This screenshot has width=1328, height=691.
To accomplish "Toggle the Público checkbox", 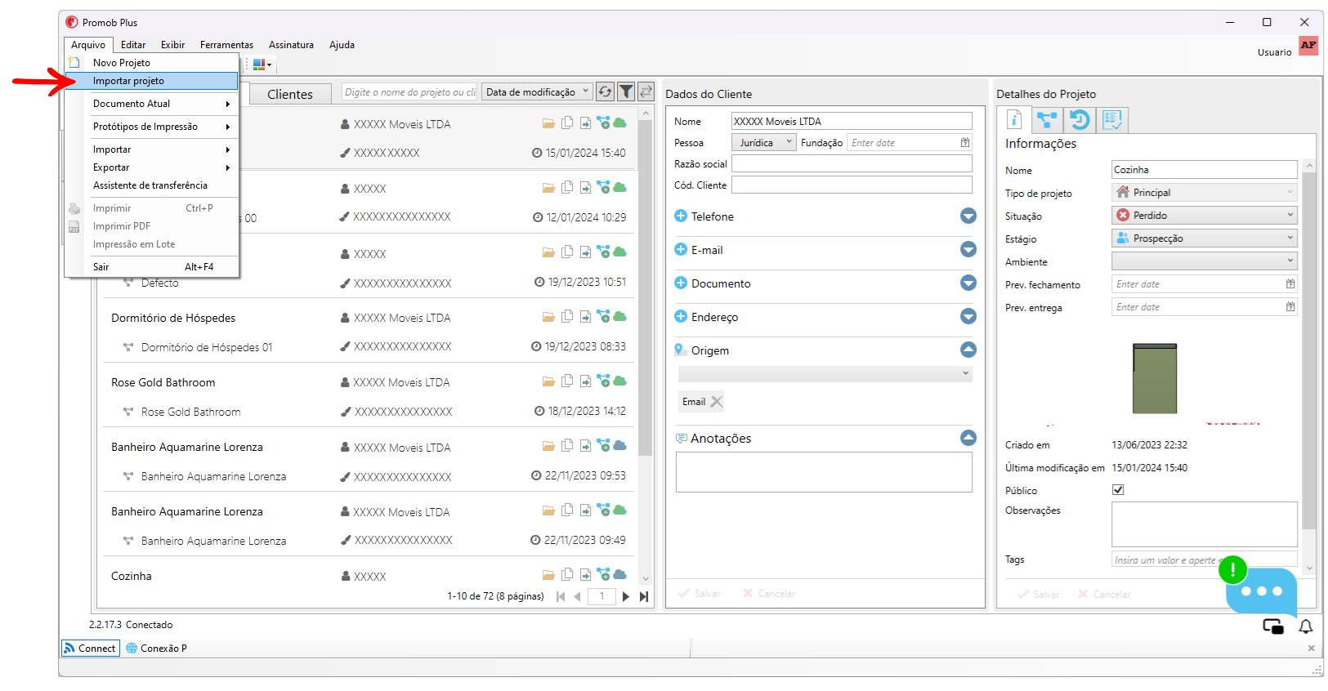I will 1118,490.
